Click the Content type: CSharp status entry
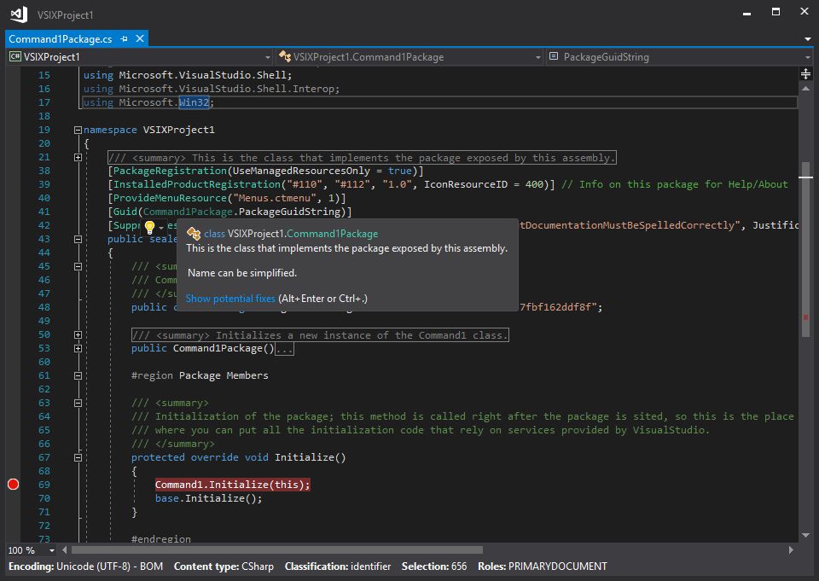Image resolution: width=819 pixels, height=581 pixels. 224,566
